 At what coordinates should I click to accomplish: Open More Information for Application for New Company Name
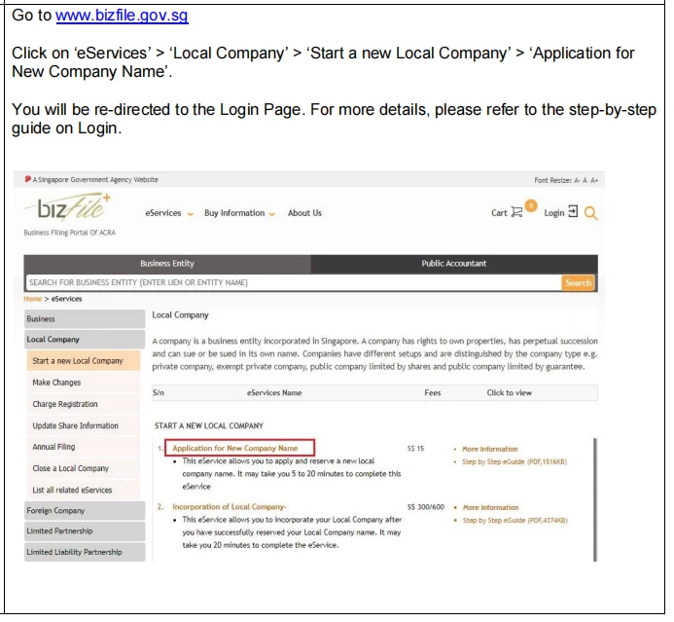(x=490, y=449)
